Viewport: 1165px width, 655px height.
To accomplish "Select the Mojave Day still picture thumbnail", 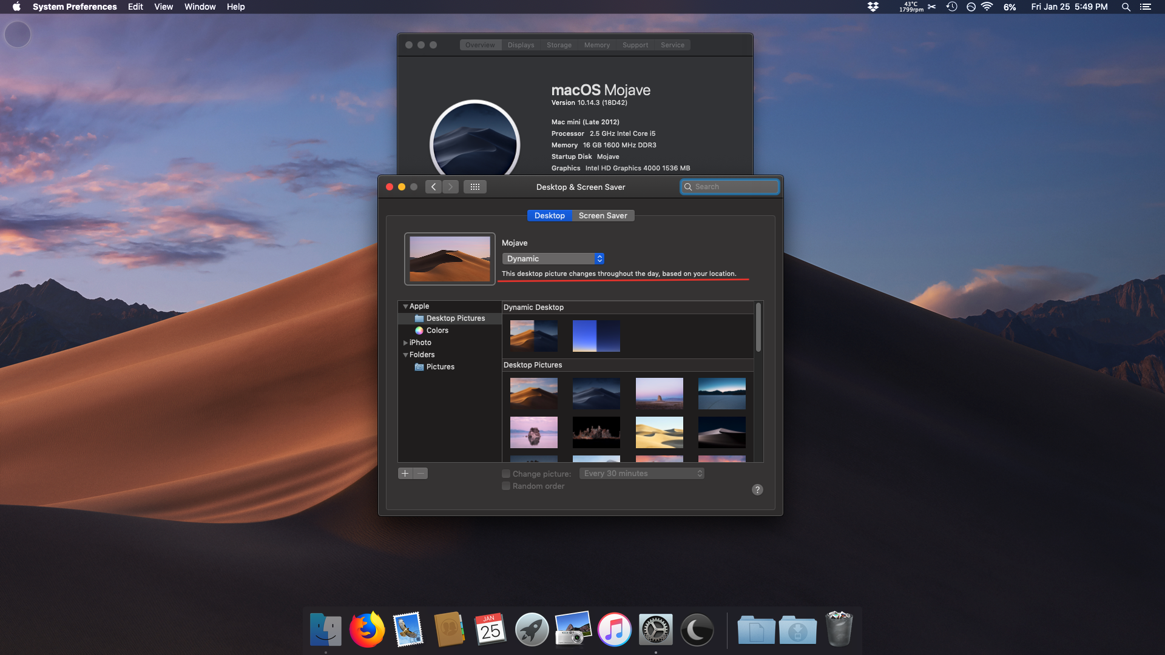I will pos(534,394).
